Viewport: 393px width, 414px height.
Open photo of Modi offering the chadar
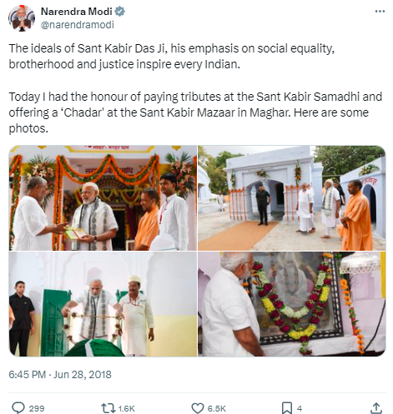point(103,304)
